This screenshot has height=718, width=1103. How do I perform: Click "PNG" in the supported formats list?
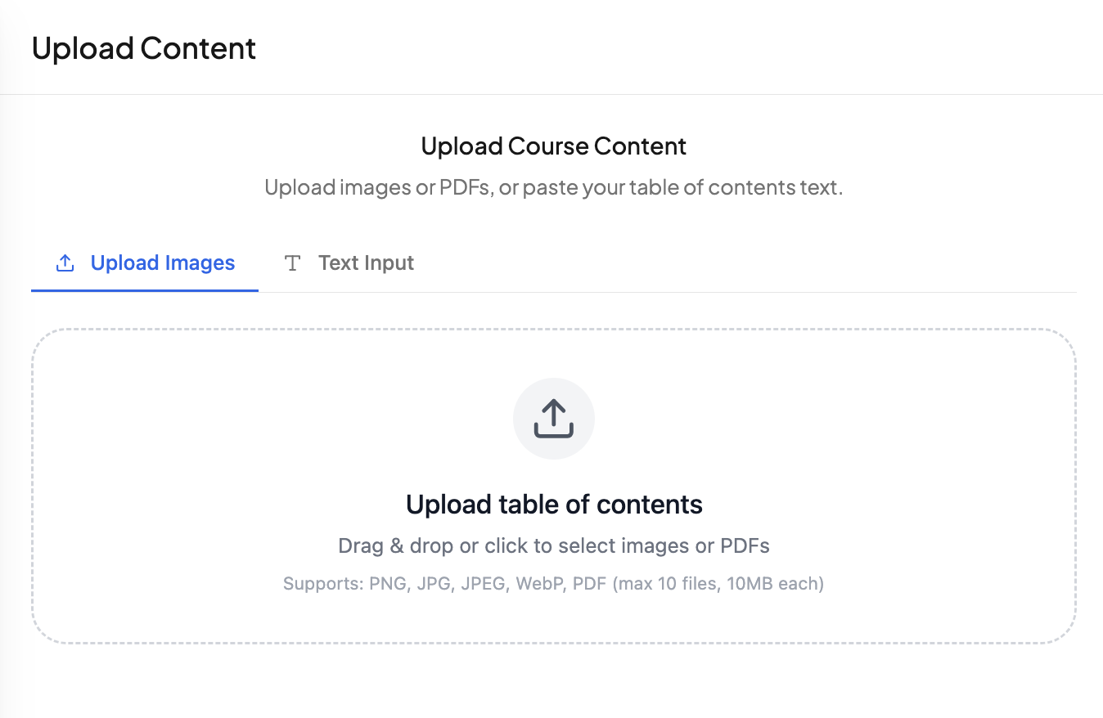point(387,584)
